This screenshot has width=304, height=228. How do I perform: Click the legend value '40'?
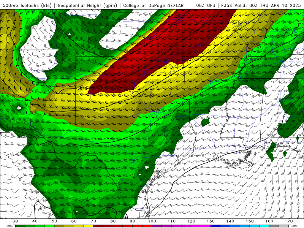(35, 221)
